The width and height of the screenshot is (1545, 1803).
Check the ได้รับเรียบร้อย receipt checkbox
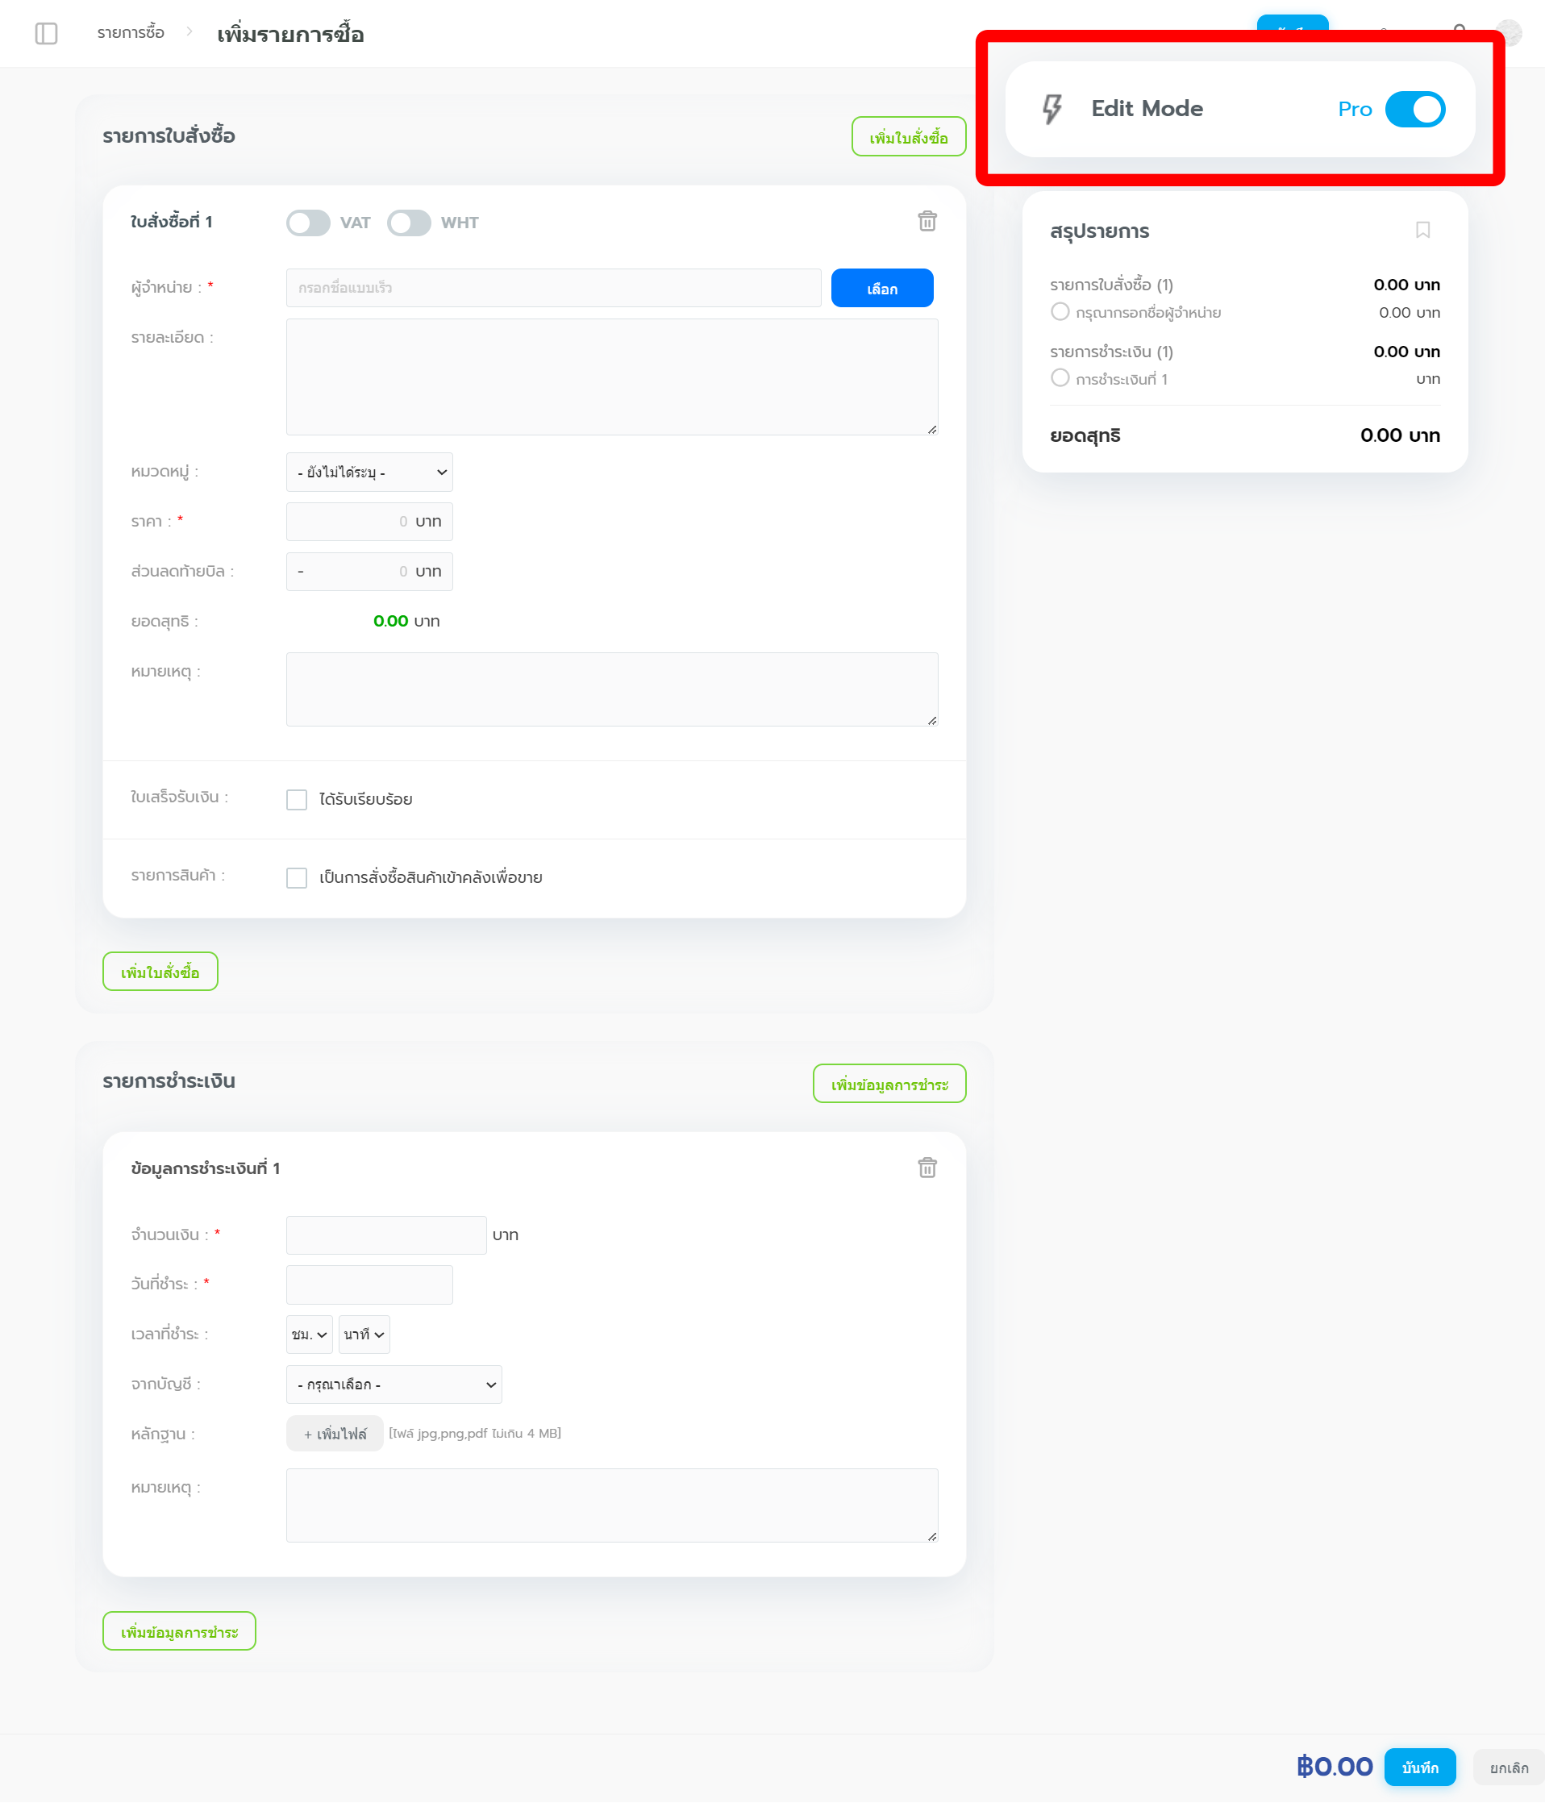(297, 800)
